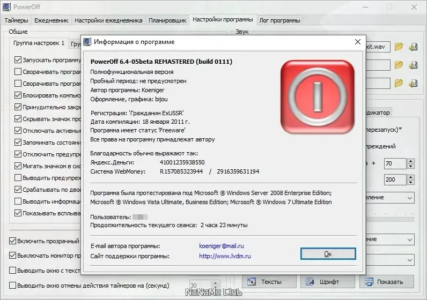Click the dialog title bar monitor icon

point(87,42)
